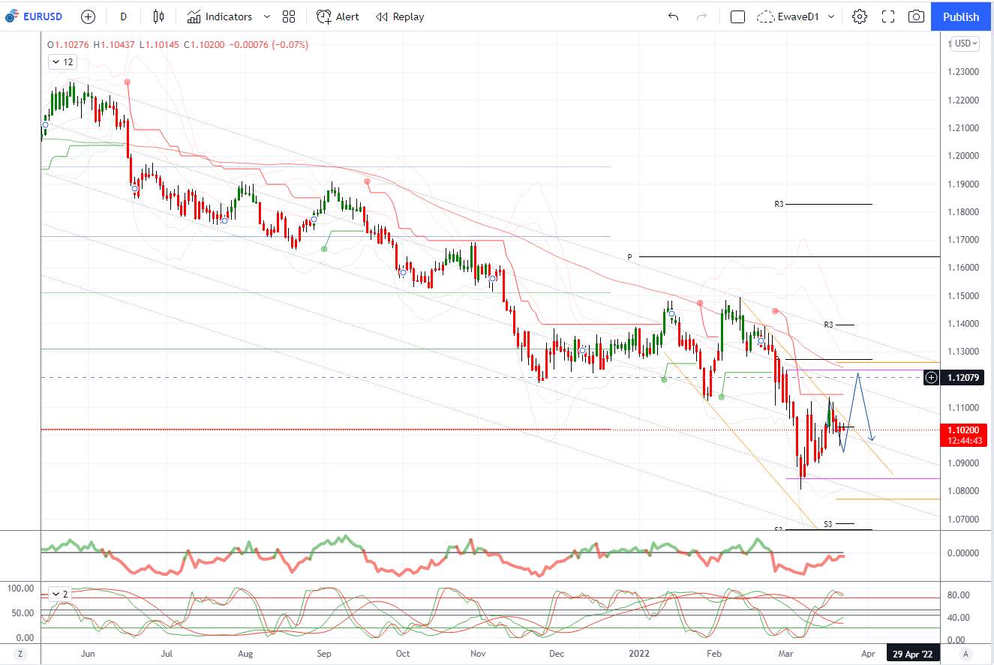Take a chart snapshot with the camera icon
The image size is (994, 665).
(x=916, y=16)
